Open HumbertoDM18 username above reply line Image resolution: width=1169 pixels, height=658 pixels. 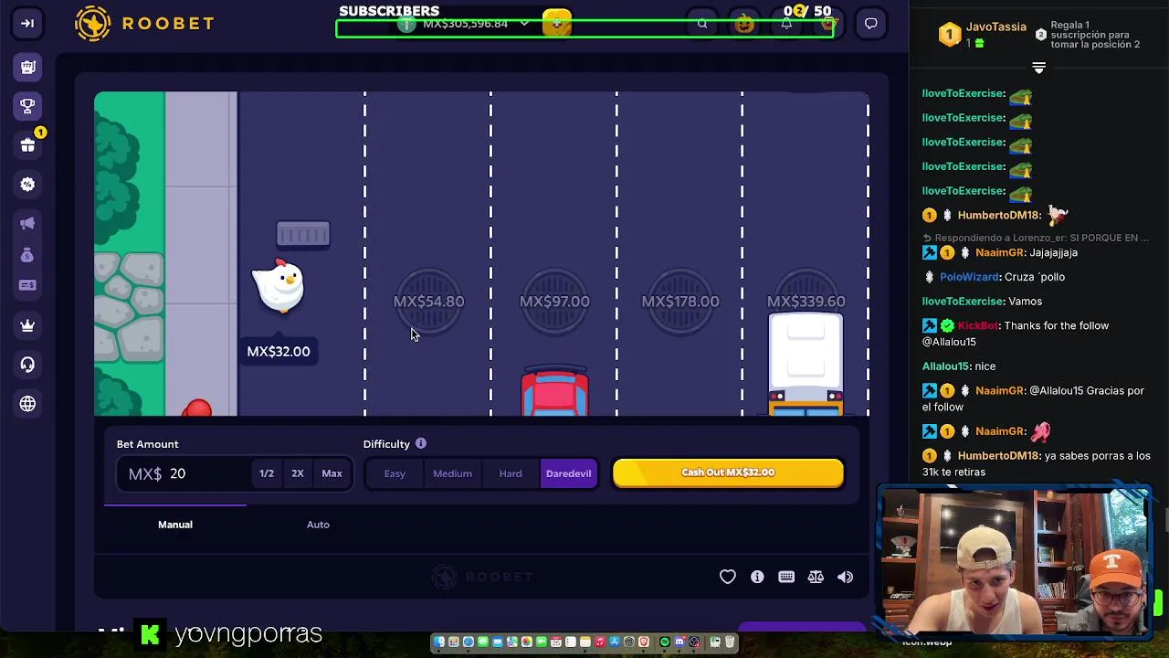click(x=999, y=216)
